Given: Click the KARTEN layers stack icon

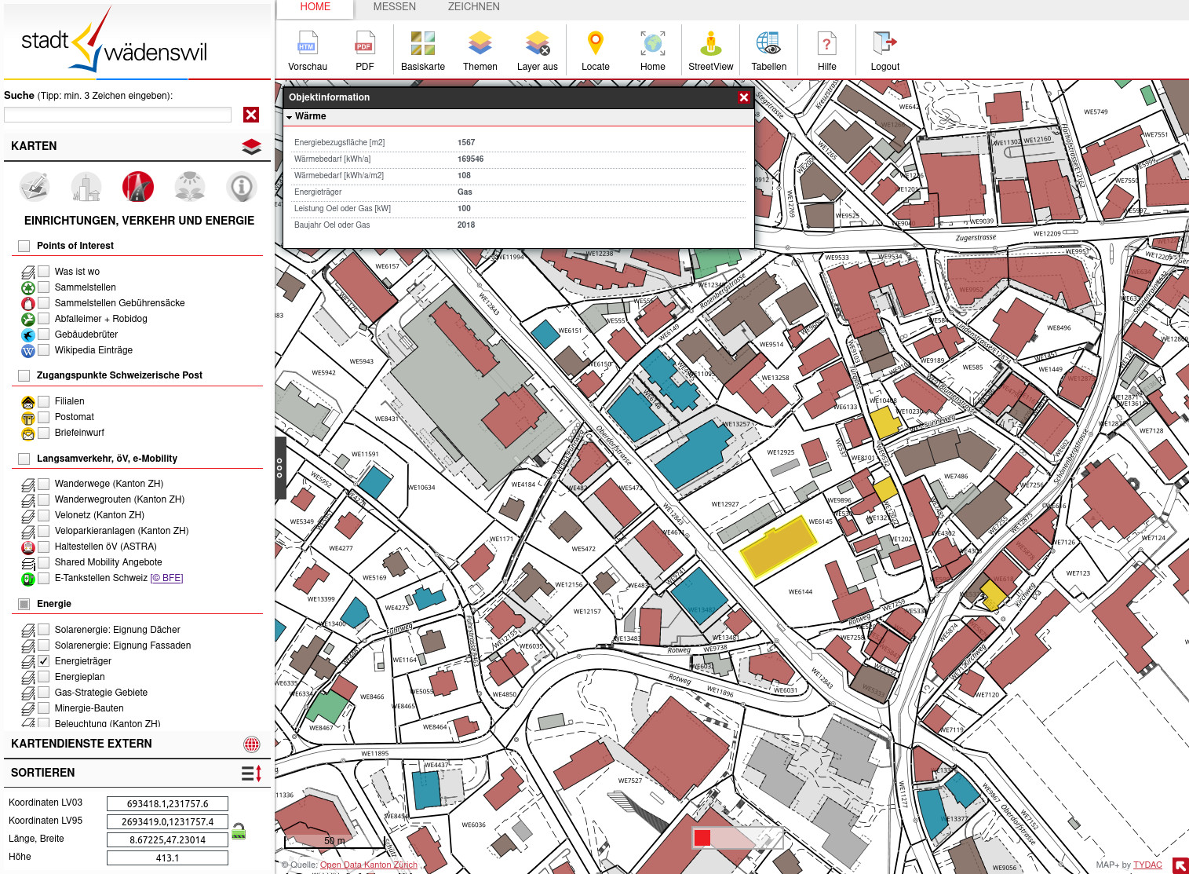Looking at the screenshot, I should pyautogui.click(x=251, y=146).
